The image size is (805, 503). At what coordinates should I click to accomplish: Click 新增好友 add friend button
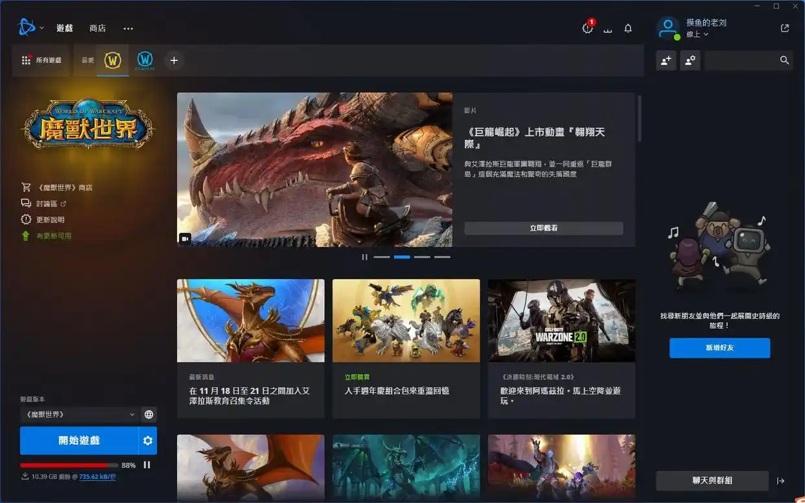[720, 348]
